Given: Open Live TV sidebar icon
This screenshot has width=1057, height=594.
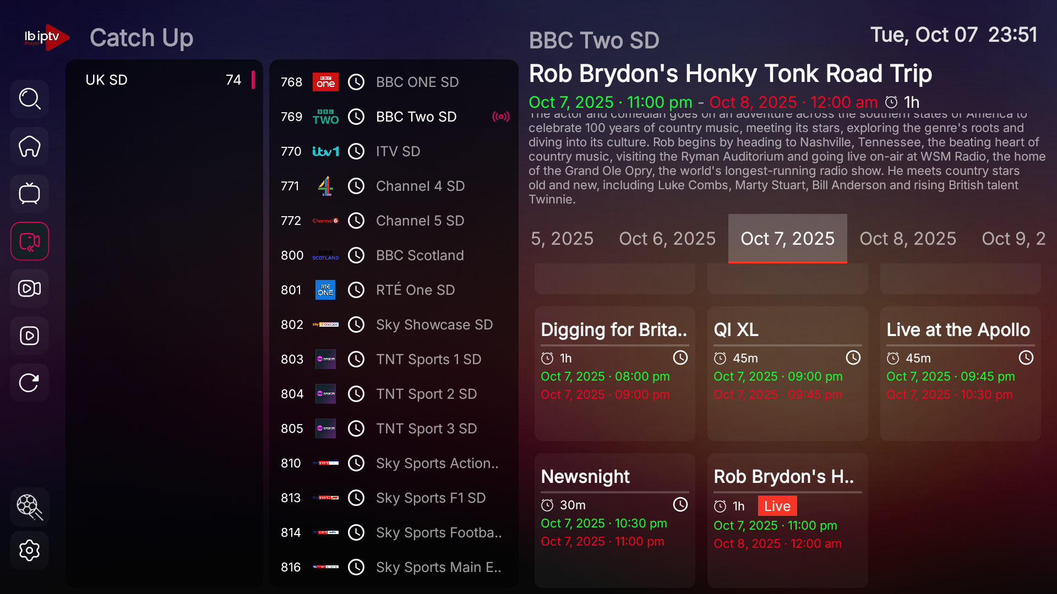Looking at the screenshot, I should click(30, 194).
